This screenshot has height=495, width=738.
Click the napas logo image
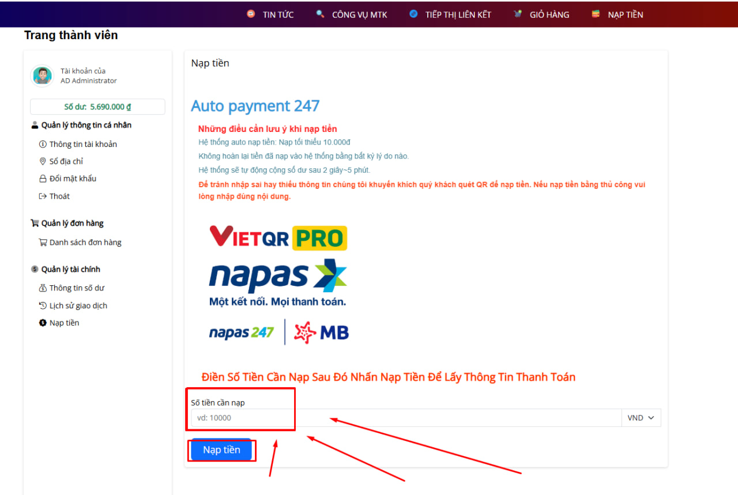point(278,282)
